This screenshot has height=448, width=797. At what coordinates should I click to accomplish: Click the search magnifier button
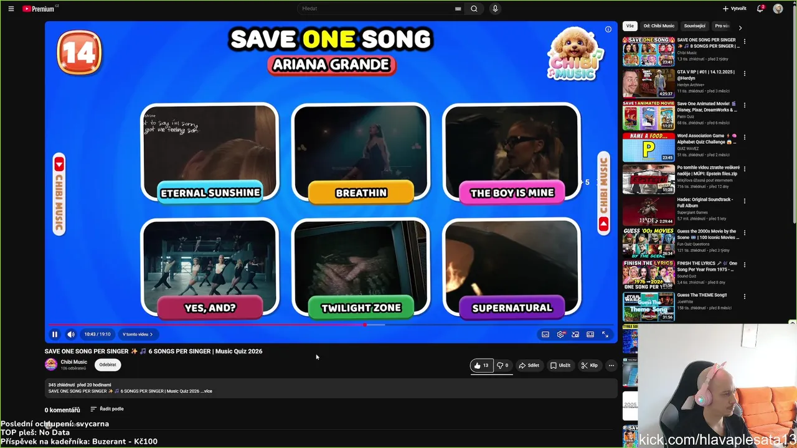[474, 9]
